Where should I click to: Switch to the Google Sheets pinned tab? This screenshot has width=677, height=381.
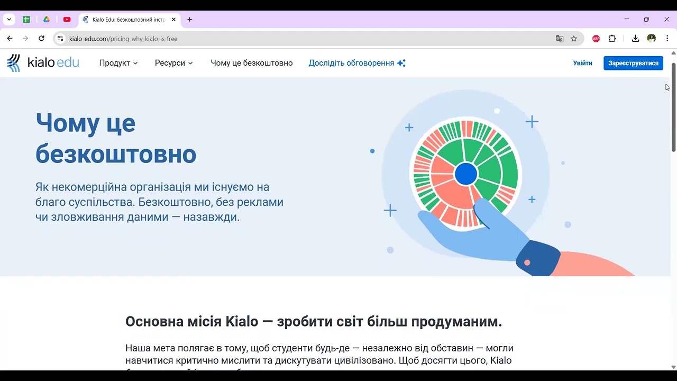[26, 20]
